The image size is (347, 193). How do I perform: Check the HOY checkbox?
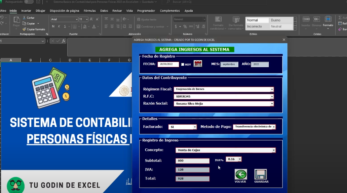[x=183, y=64]
